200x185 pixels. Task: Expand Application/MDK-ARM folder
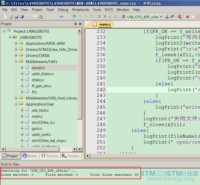pyautogui.click(x=16, y=44)
